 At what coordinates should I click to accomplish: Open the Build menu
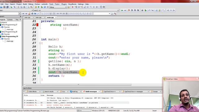click(25, 4)
